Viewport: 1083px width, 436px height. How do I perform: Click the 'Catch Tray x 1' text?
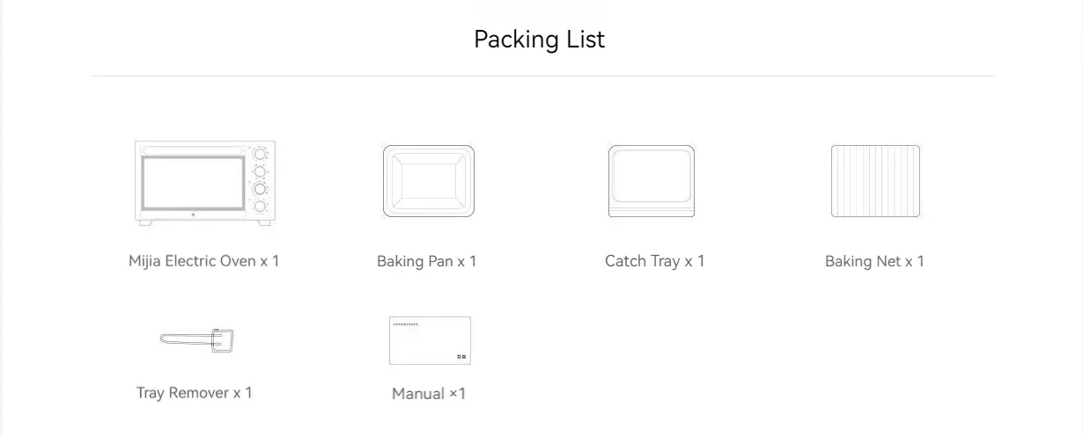point(655,261)
